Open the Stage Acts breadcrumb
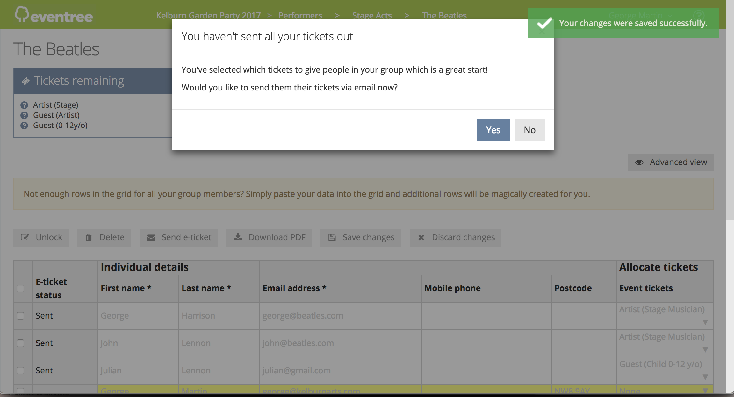Image resolution: width=734 pixels, height=397 pixels. 372,15
